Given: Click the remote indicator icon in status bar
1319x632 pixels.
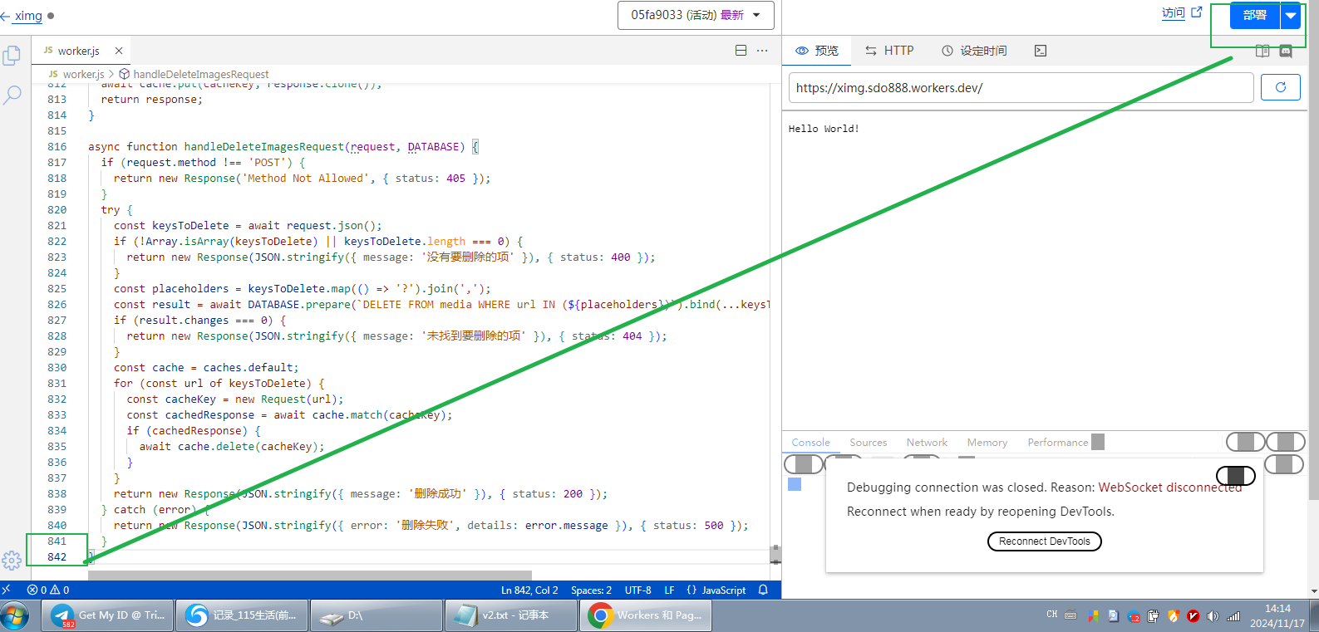Looking at the screenshot, I should pyautogui.click(x=7, y=590).
